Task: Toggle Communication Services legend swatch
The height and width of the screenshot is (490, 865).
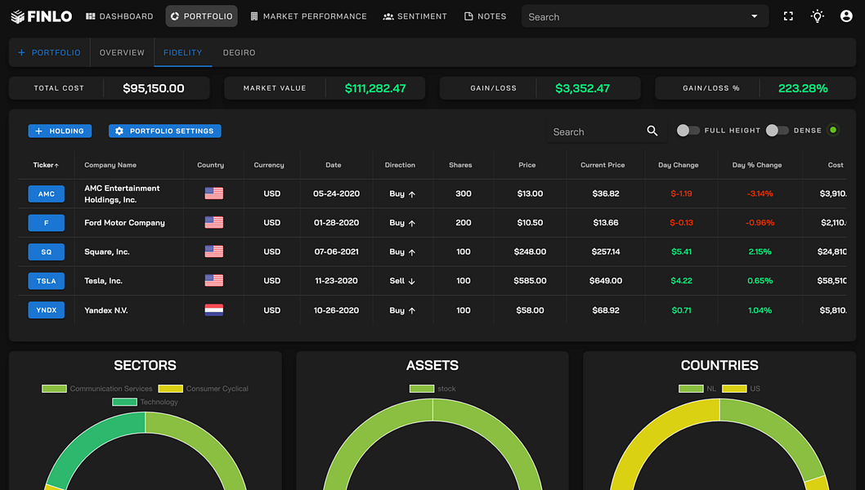Action: pos(54,389)
